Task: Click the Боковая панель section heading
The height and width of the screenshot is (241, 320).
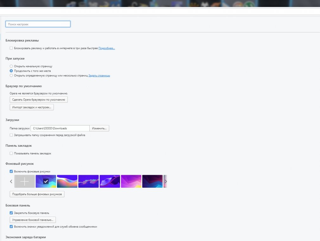Action: (18, 206)
